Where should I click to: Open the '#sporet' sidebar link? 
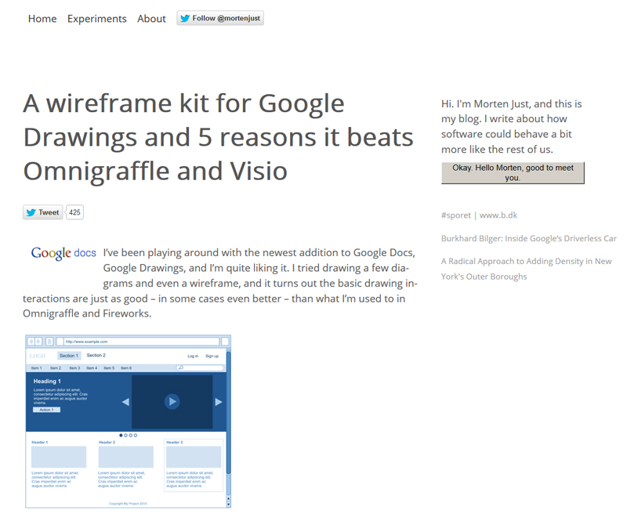(x=455, y=215)
